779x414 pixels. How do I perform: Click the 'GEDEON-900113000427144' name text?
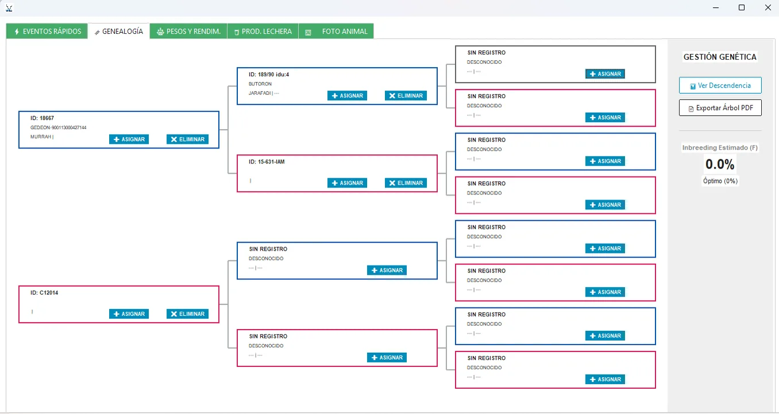tap(59, 127)
